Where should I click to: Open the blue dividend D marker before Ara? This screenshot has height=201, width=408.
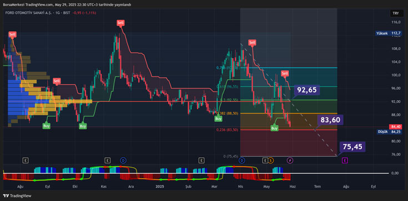[x=123, y=161]
